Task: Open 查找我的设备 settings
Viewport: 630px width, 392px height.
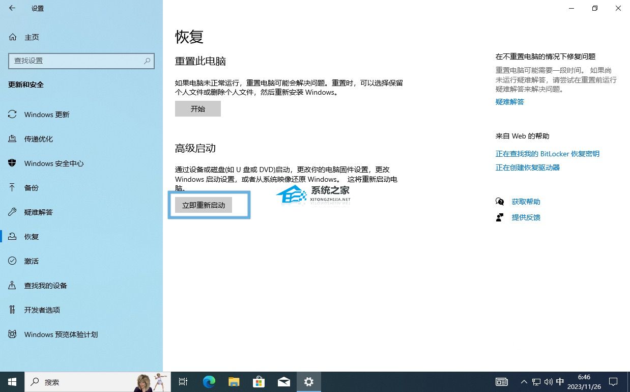Action: click(46, 285)
